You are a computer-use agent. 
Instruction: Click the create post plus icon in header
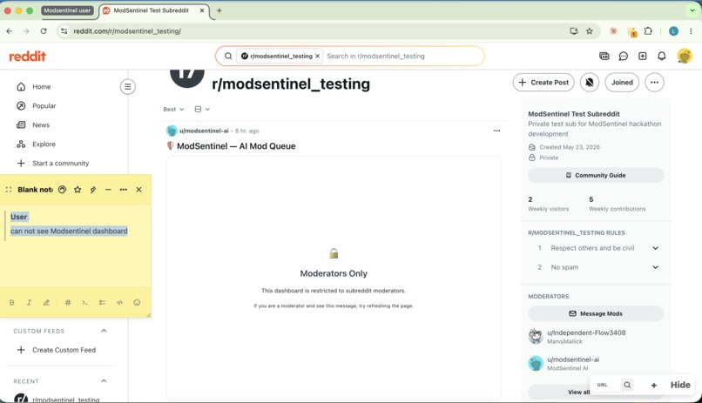point(643,56)
